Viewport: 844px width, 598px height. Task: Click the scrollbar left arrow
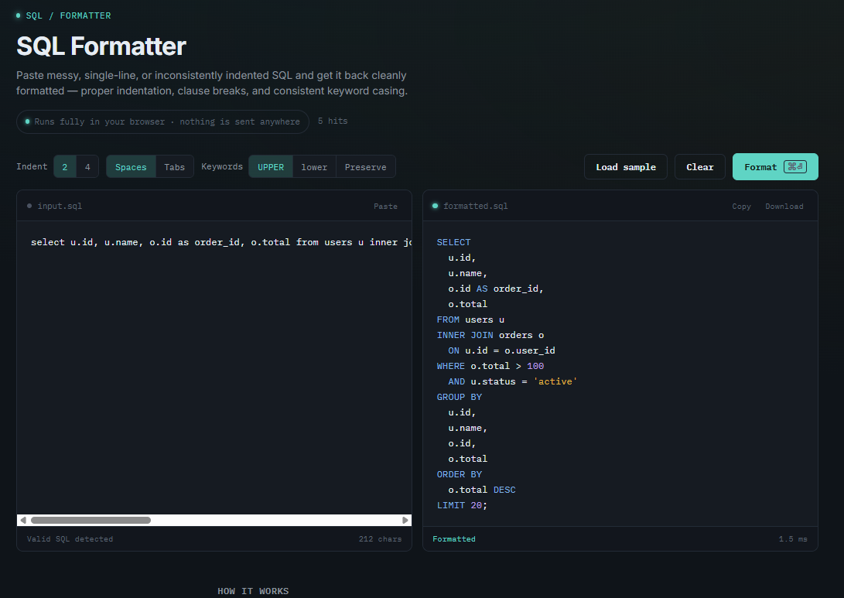click(22, 520)
